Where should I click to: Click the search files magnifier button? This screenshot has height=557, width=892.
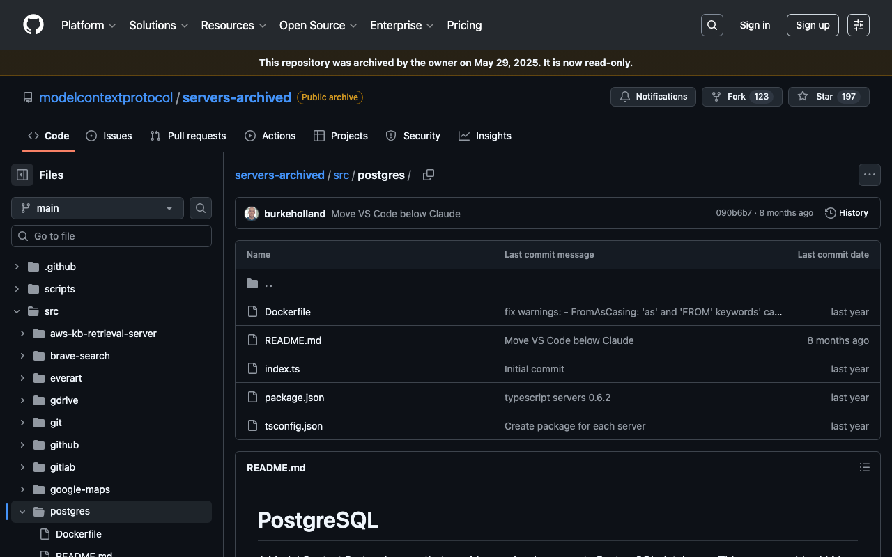point(201,208)
